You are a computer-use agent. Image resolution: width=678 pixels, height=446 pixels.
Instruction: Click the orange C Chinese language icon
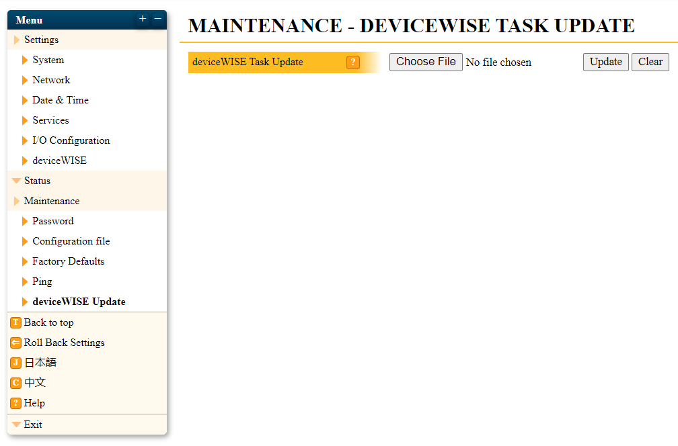15,383
